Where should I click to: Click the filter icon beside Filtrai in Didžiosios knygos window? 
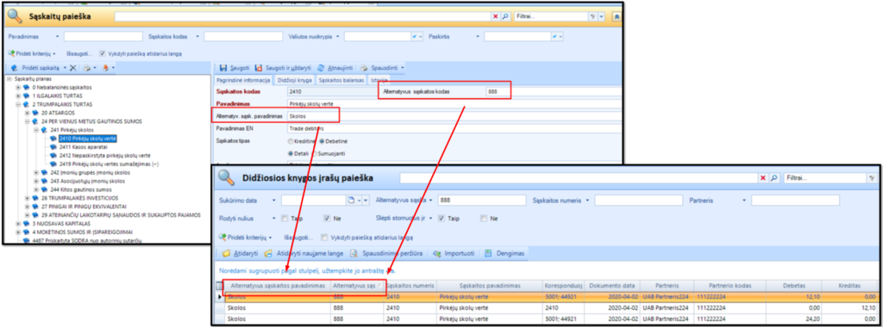872,177
